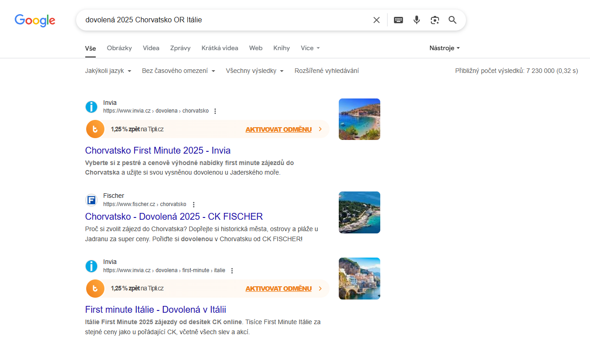Open the invia.cz dovolena chorvatsko URL
Screen dimensions: 590x341
point(156,111)
